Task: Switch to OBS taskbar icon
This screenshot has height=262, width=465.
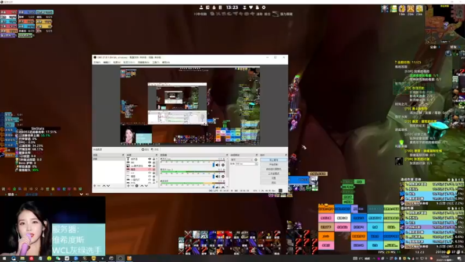Action: [x=120, y=259]
